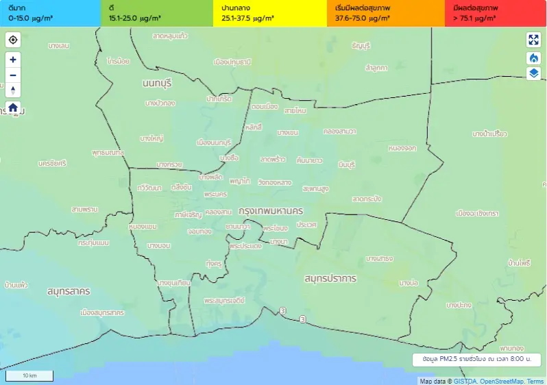
Task: Open the OpenStreetMap attribution link
Action: [502, 381]
